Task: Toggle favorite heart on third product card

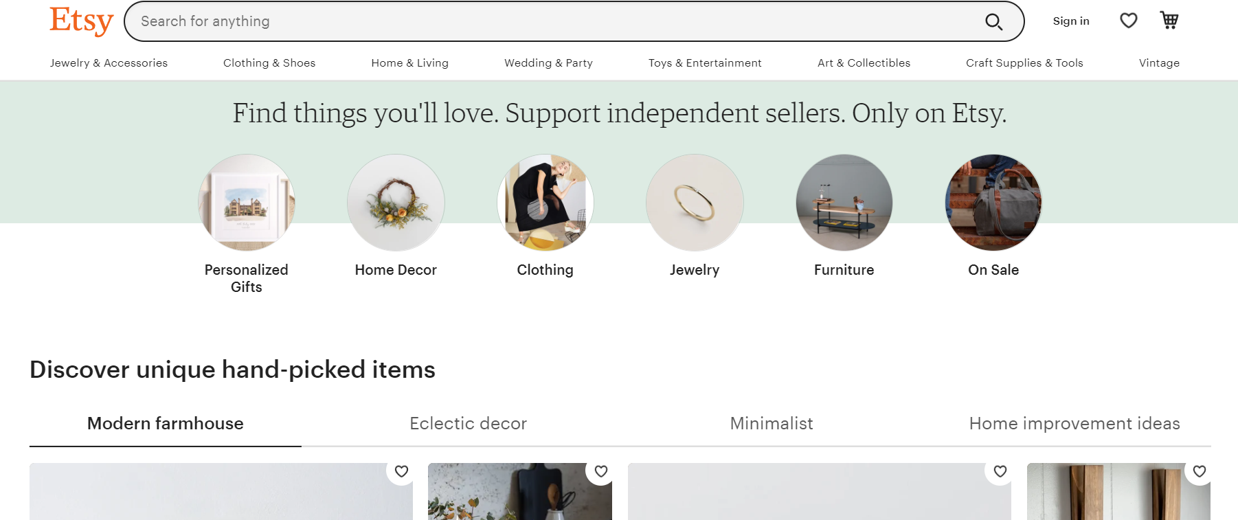Action: point(1000,471)
